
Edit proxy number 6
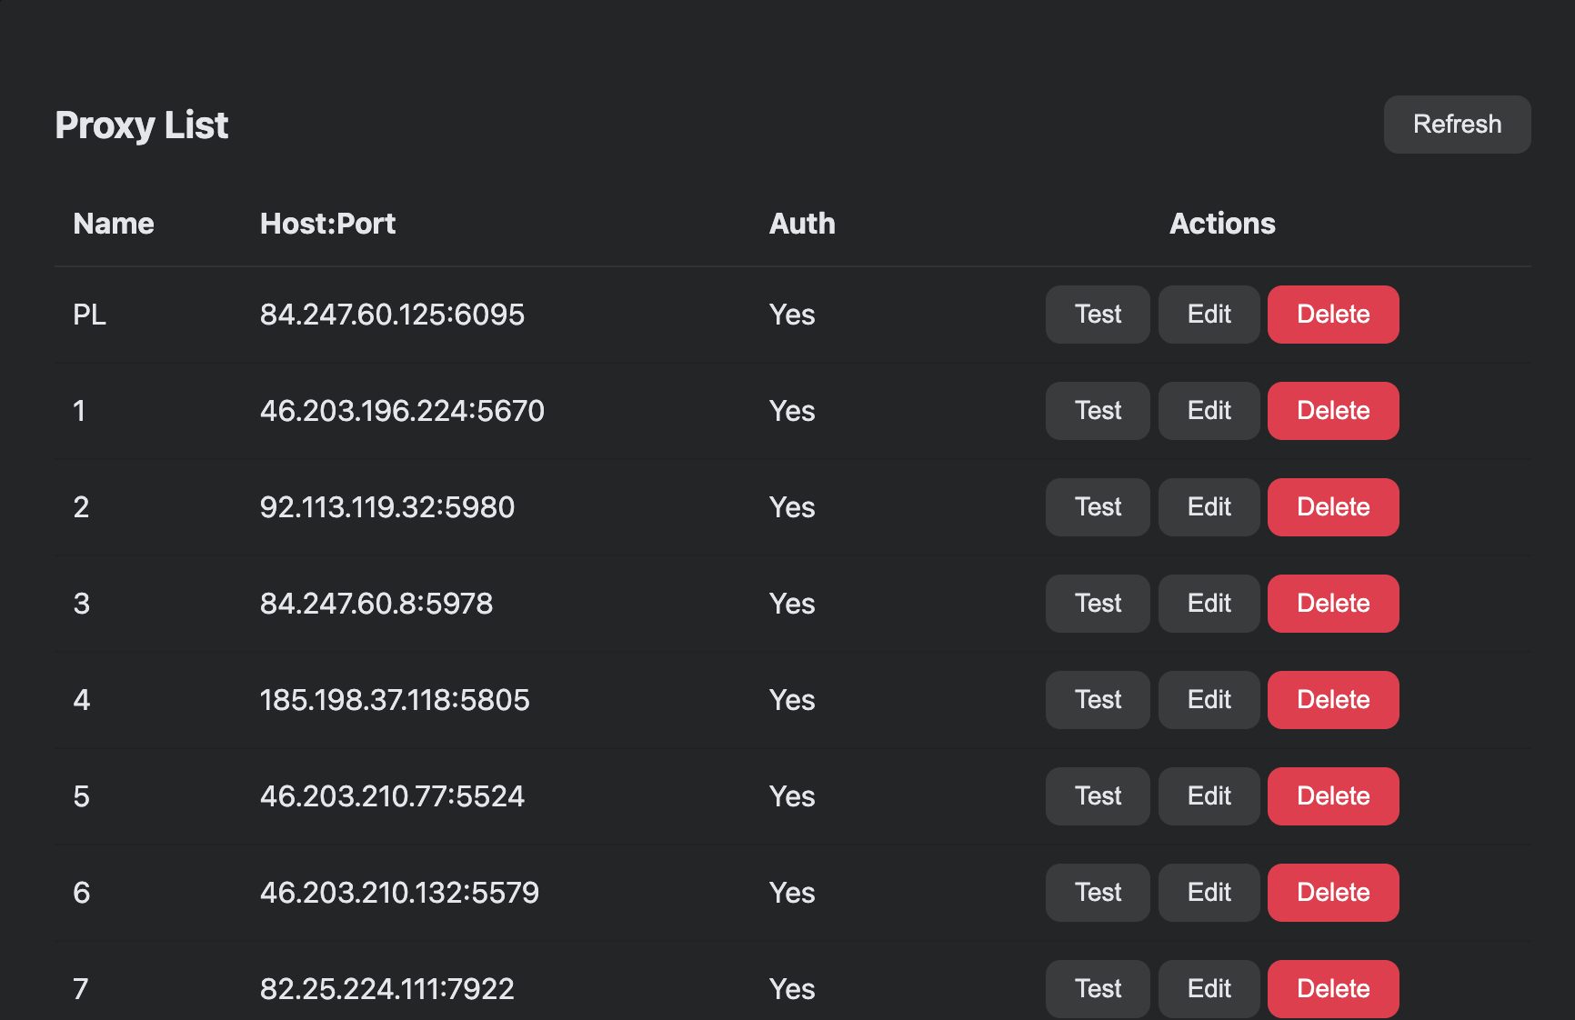tap(1209, 893)
